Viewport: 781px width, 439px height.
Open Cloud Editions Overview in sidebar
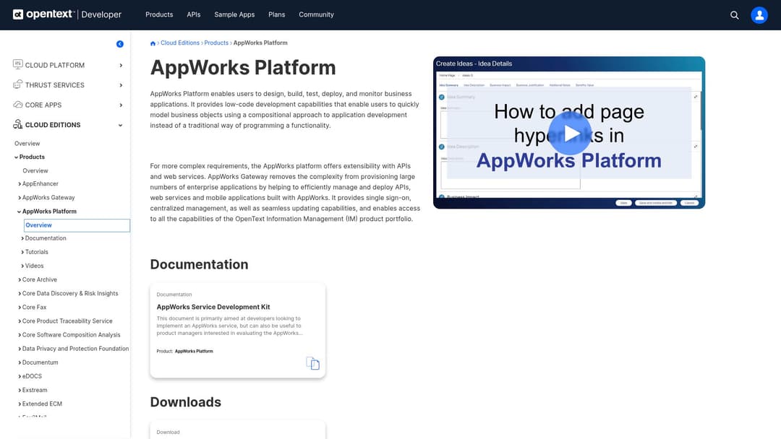click(x=27, y=144)
